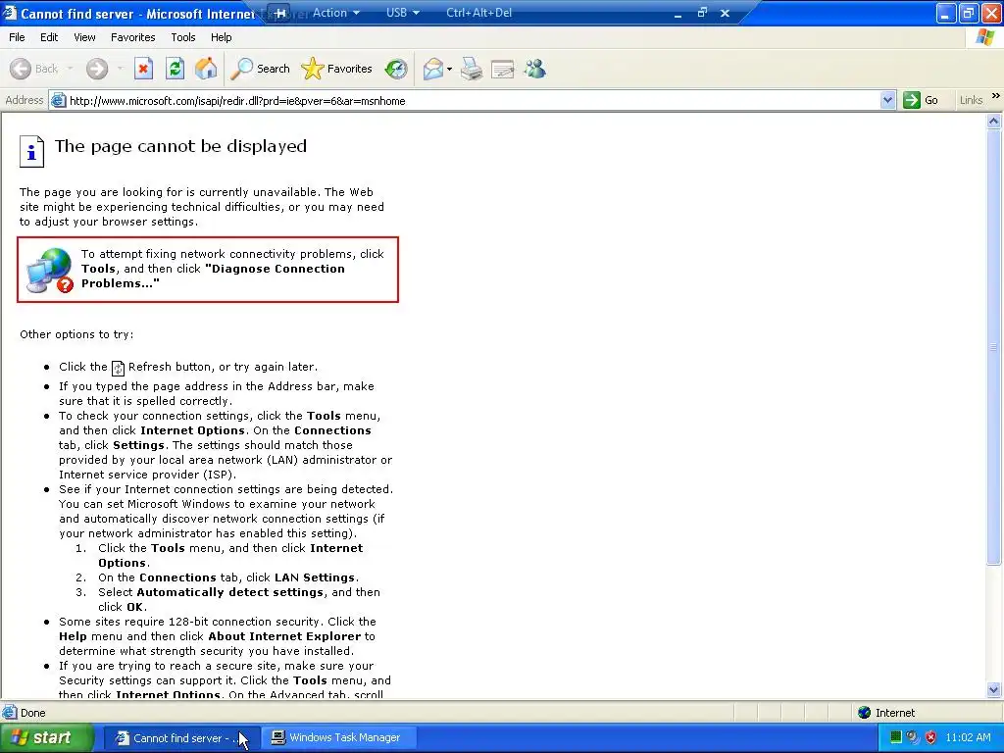Click the blue info page icon
The image size is (1004, 753).
coord(31,152)
